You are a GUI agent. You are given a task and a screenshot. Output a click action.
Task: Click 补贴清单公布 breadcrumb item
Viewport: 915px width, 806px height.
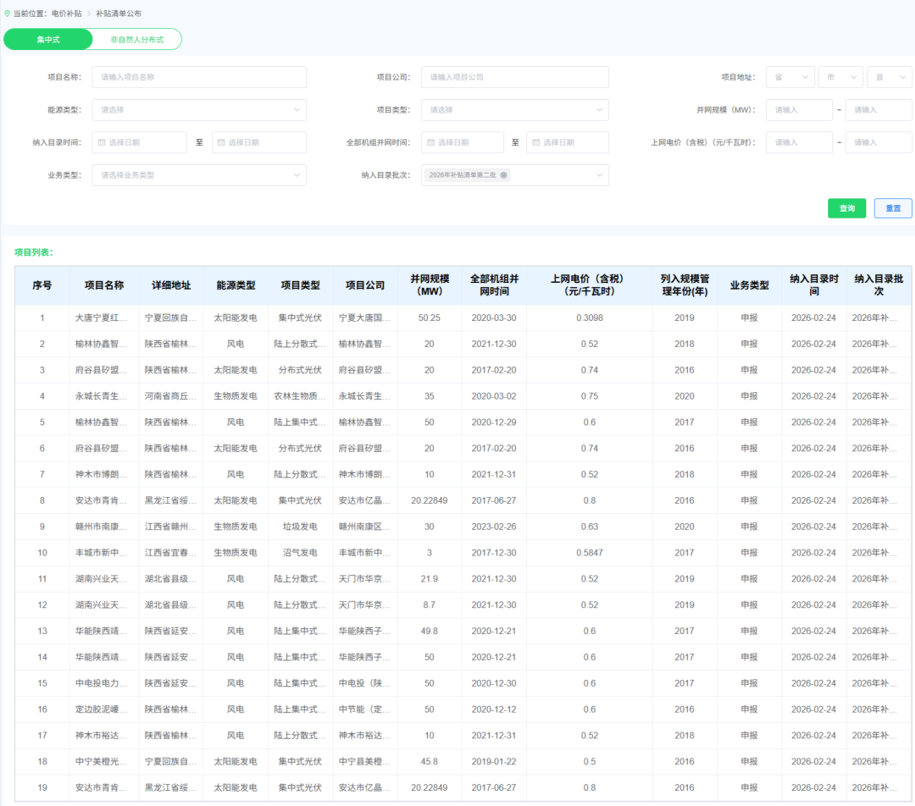(x=119, y=14)
